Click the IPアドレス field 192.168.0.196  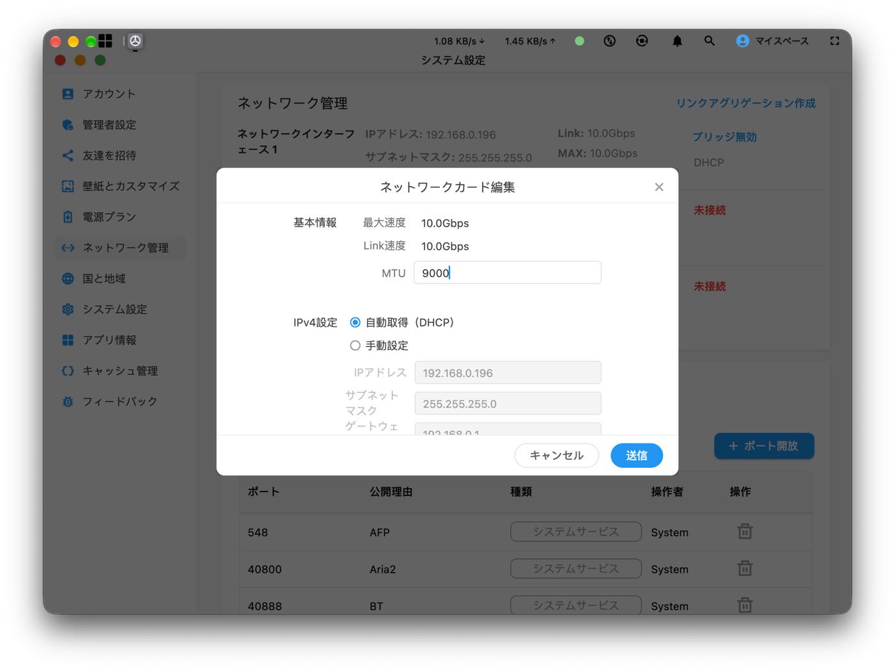(x=508, y=373)
